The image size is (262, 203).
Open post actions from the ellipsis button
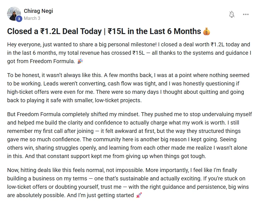click(246, 14)
